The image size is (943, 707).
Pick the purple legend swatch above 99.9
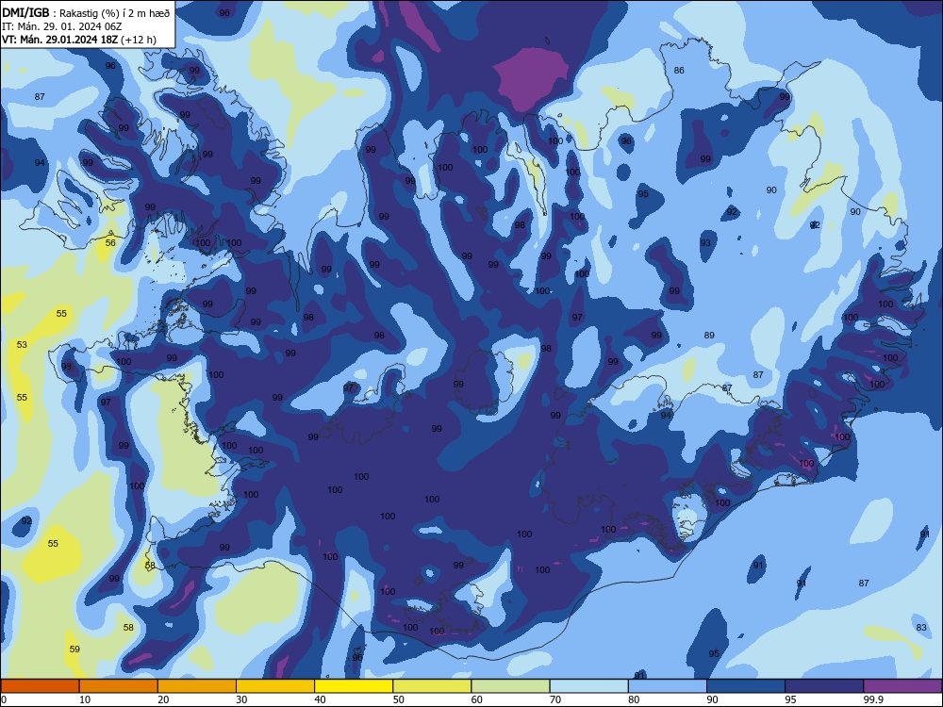902,686
